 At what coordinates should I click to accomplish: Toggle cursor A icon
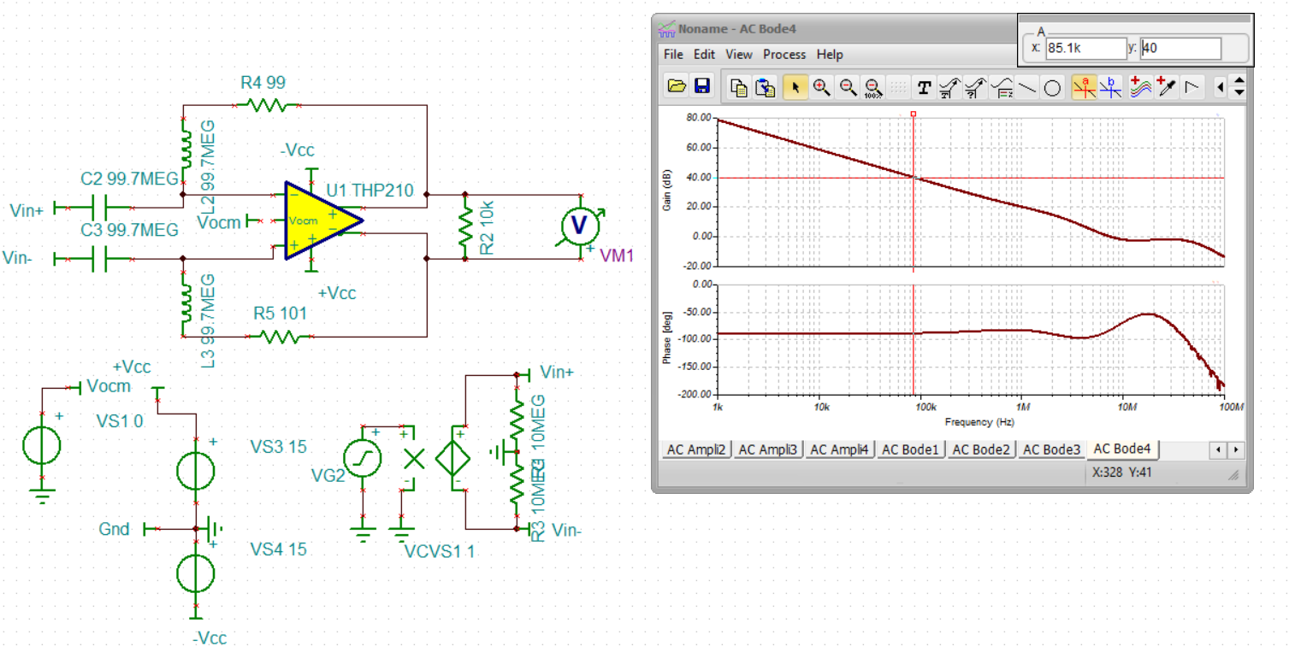1085,87
